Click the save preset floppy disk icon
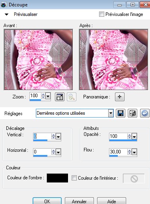The width and height of the screenshot is (150, 204). tap(121, 113)
